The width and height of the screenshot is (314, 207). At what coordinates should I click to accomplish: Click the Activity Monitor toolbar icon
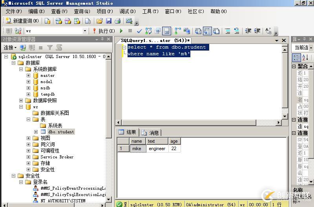tap(129, 21)
